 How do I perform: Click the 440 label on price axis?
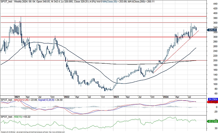[212, 4]
